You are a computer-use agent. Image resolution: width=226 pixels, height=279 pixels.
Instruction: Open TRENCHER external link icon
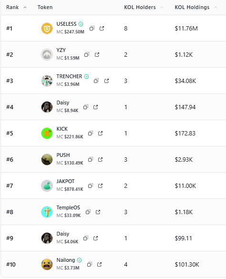106,81
